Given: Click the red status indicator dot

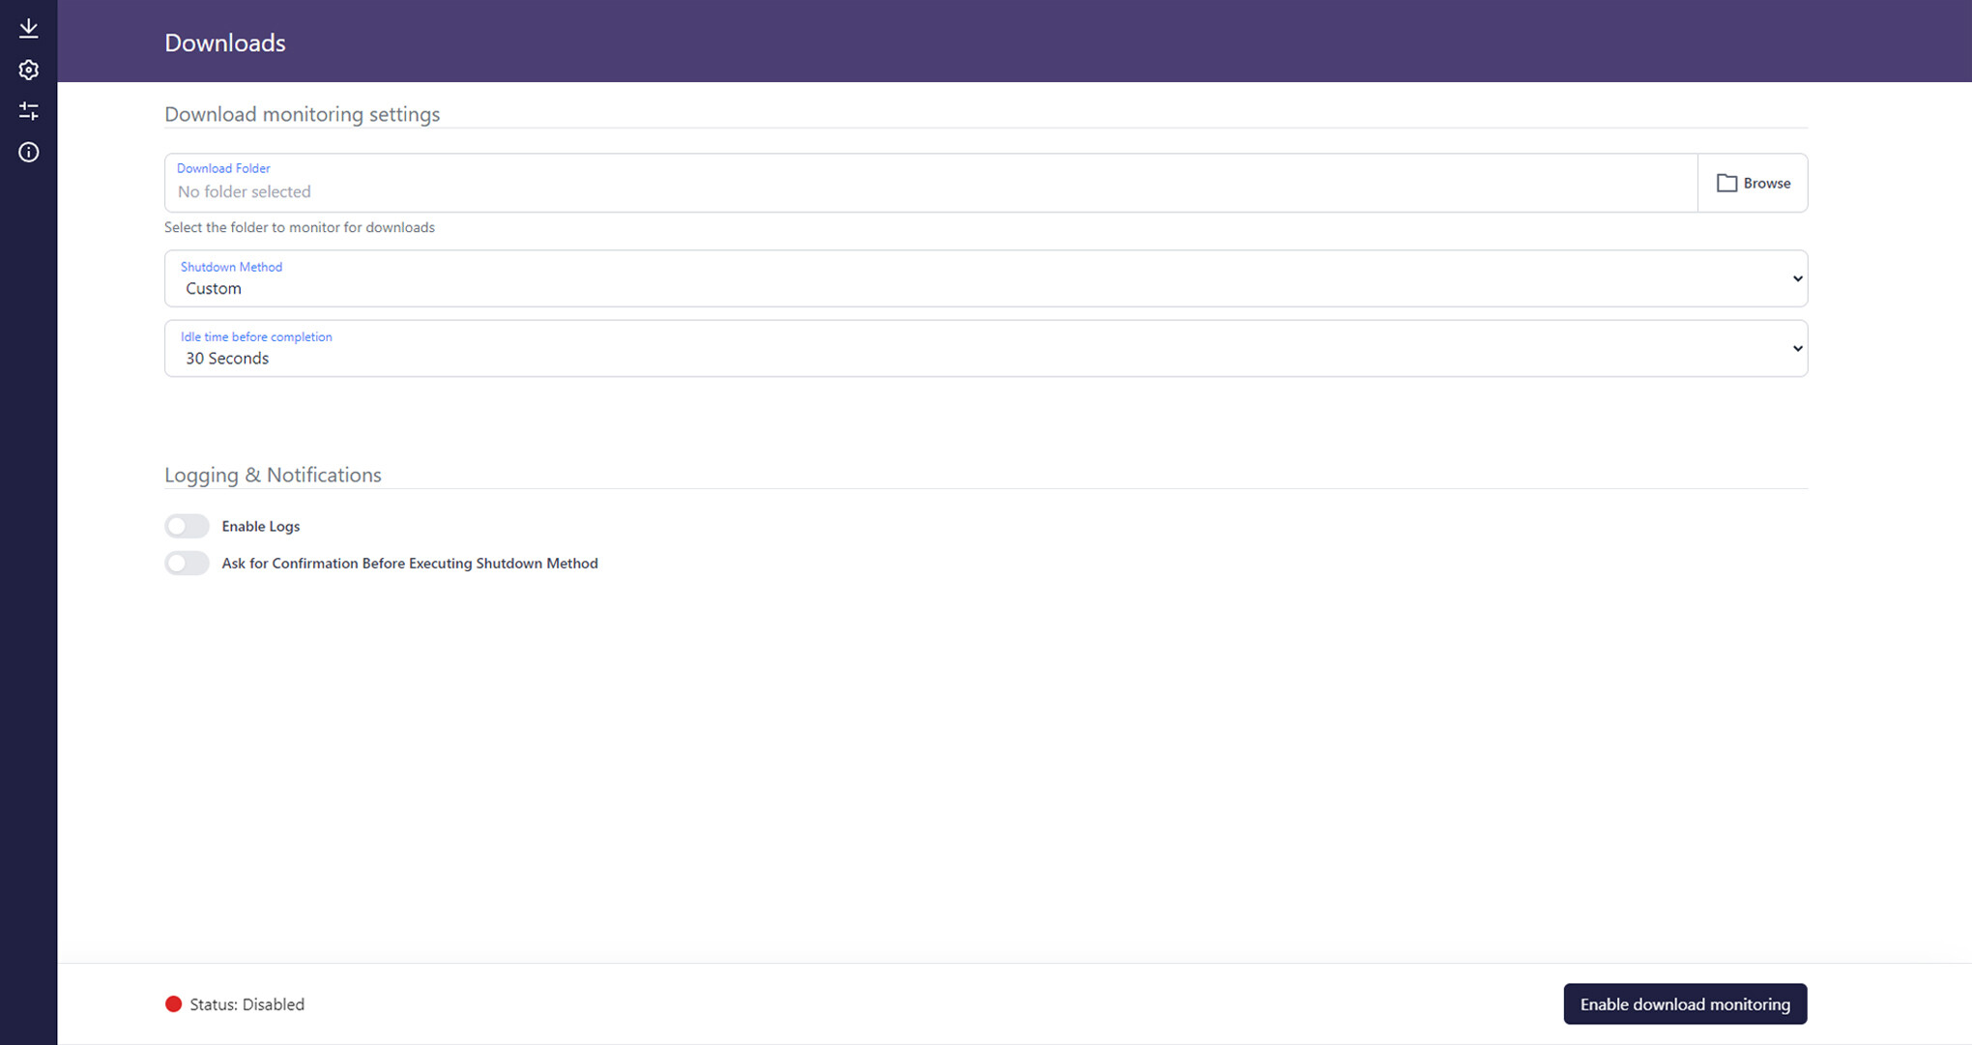Looking at the screenshot, I should point(173,1004).
